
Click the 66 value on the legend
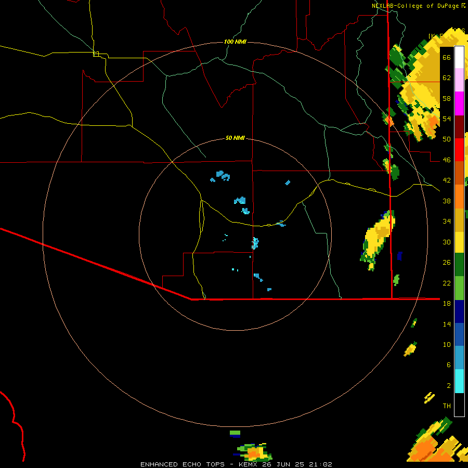tap(447, 57)
